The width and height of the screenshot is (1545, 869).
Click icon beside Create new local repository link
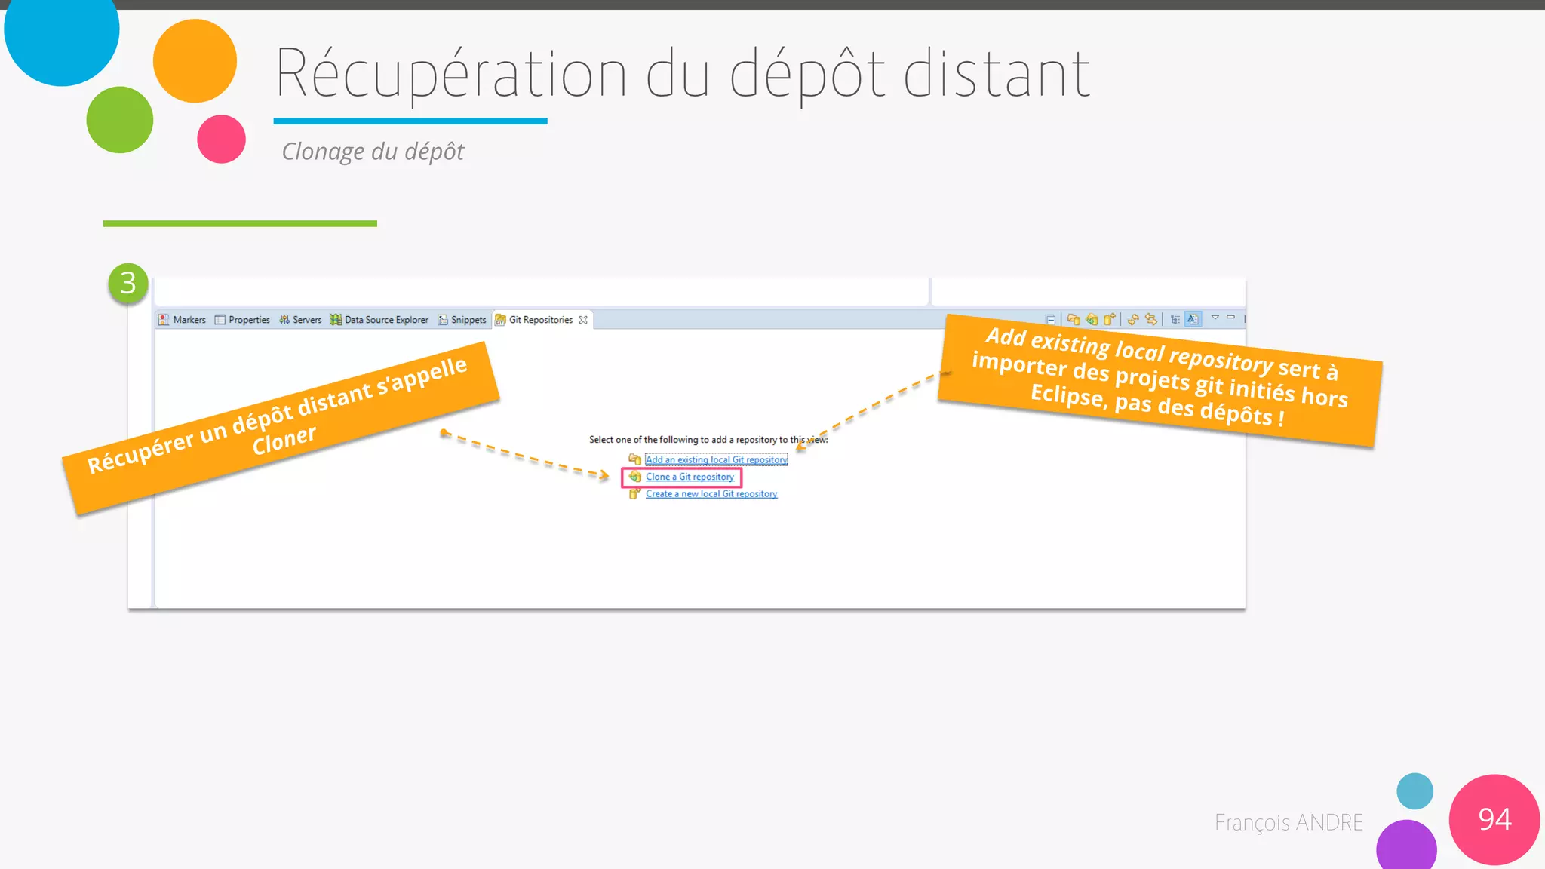[635, 494]
